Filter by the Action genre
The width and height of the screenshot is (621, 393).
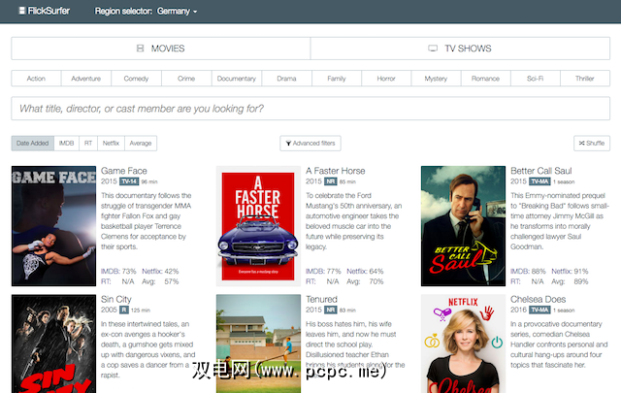(x=36, y=78)
